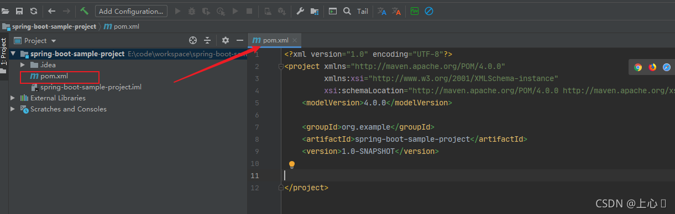
Task: Select Scratches and Consoles tree item
Action: coord(69,109)
